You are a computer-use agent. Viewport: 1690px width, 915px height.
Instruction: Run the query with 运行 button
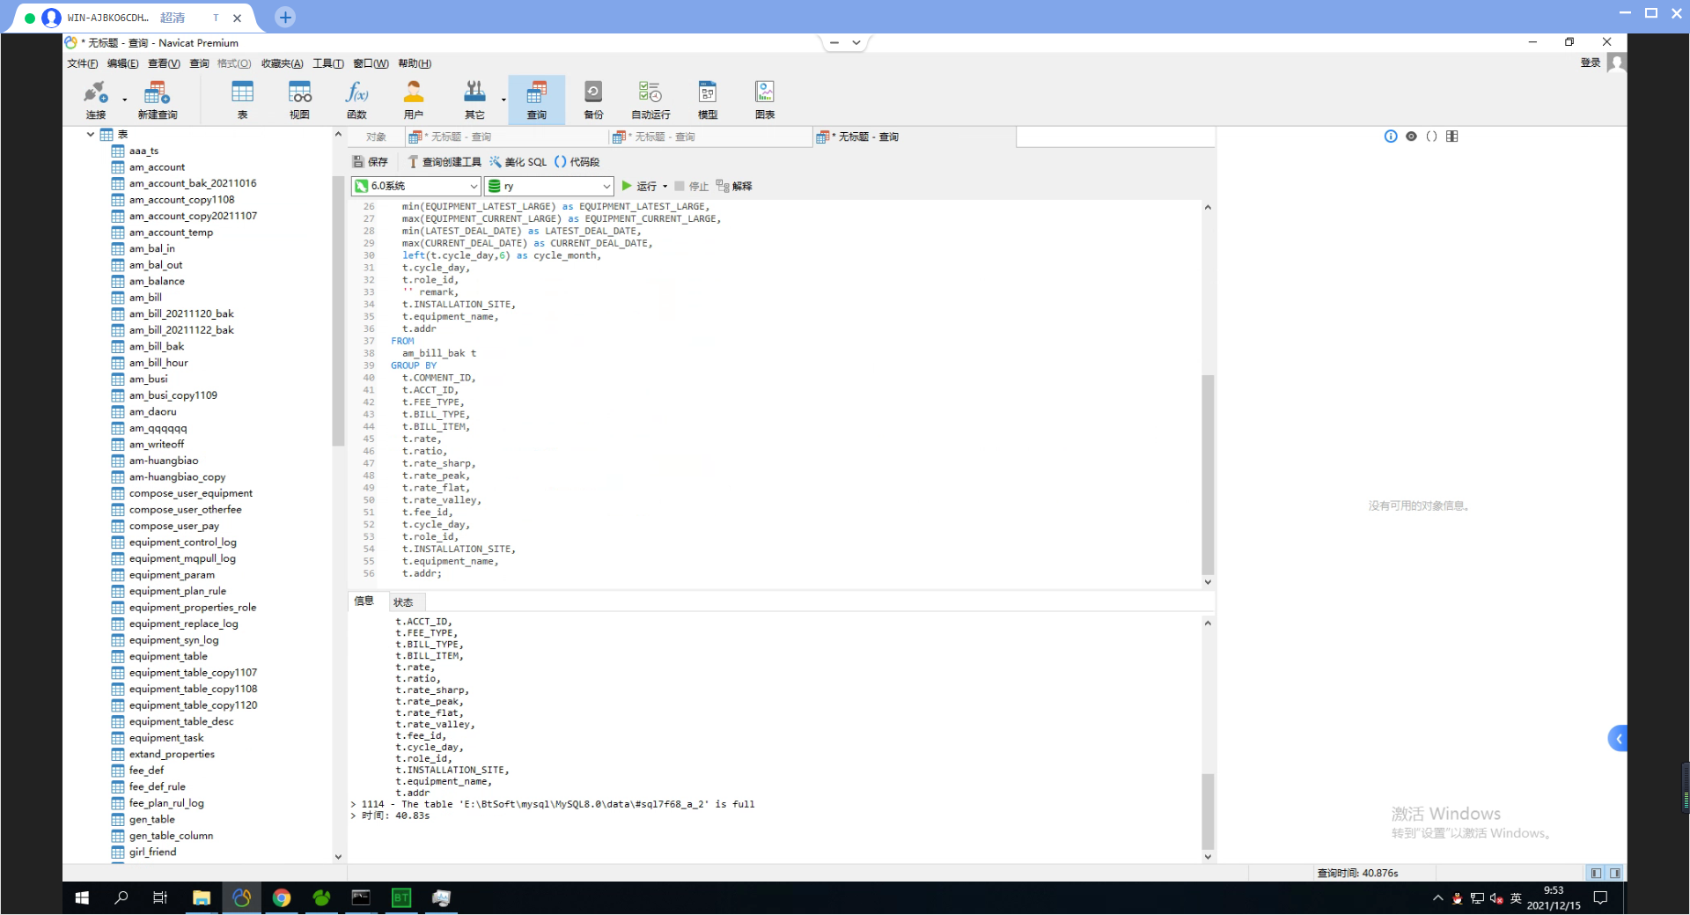click(x=639, y=186)
